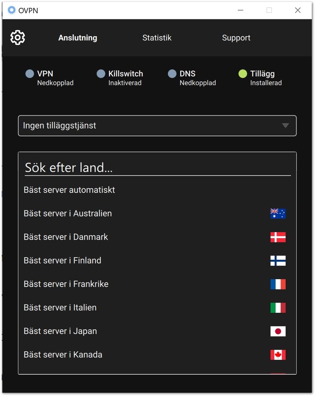The width and height of the screenshot is (315, 396).
Task: Select the Finland flag icon
Action: tap(278, 261)
